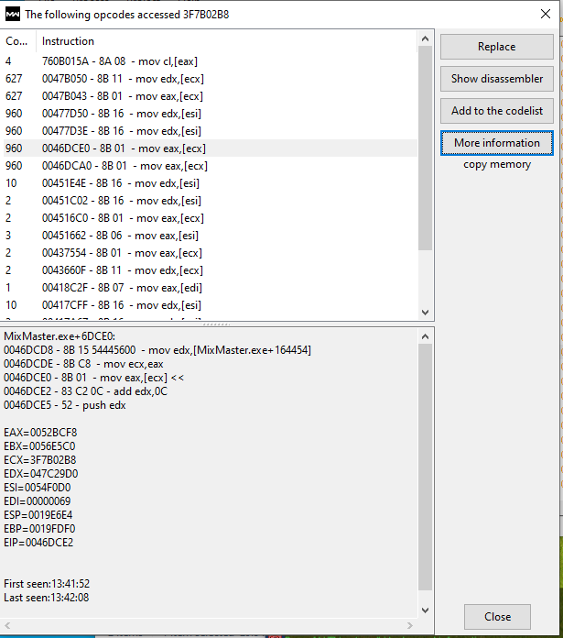Click the copy memory label
This screenshot has height=638, width=563.
[x=497, y=164]
